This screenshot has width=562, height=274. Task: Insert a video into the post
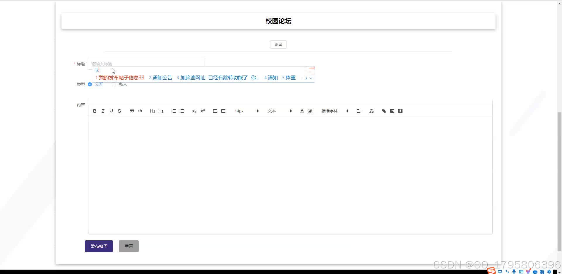[x=400, y=111]
